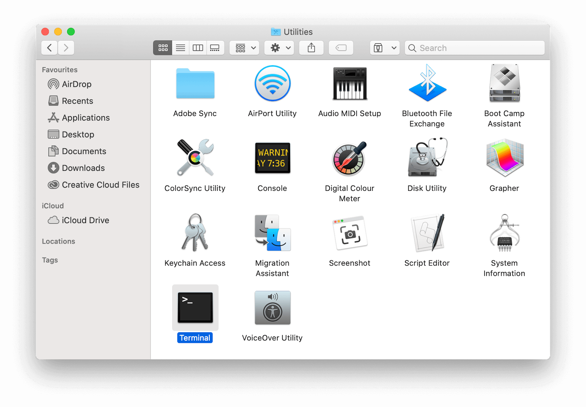586x407 pixels.
Task: Open Bluetooth File Exchange
Action: [427, 84]
